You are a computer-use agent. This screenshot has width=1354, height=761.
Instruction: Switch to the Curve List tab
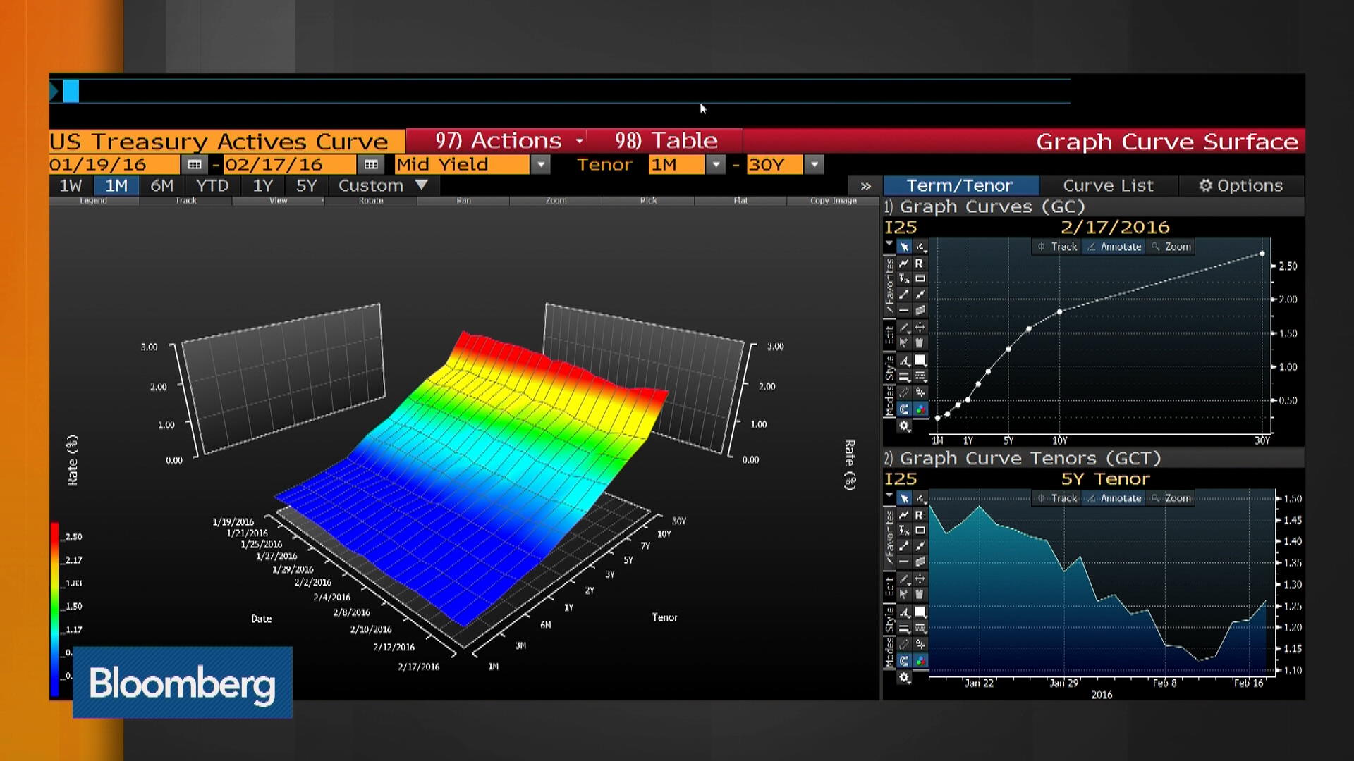pos(1108,185)
